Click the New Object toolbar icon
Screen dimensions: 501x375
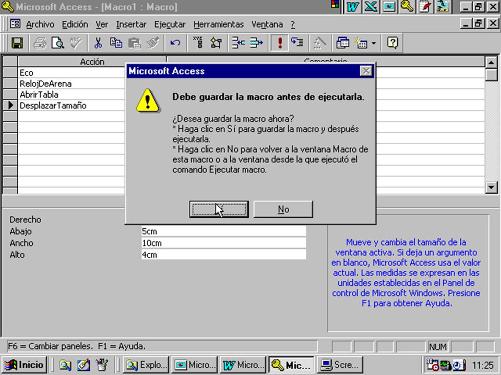[361, 43]
